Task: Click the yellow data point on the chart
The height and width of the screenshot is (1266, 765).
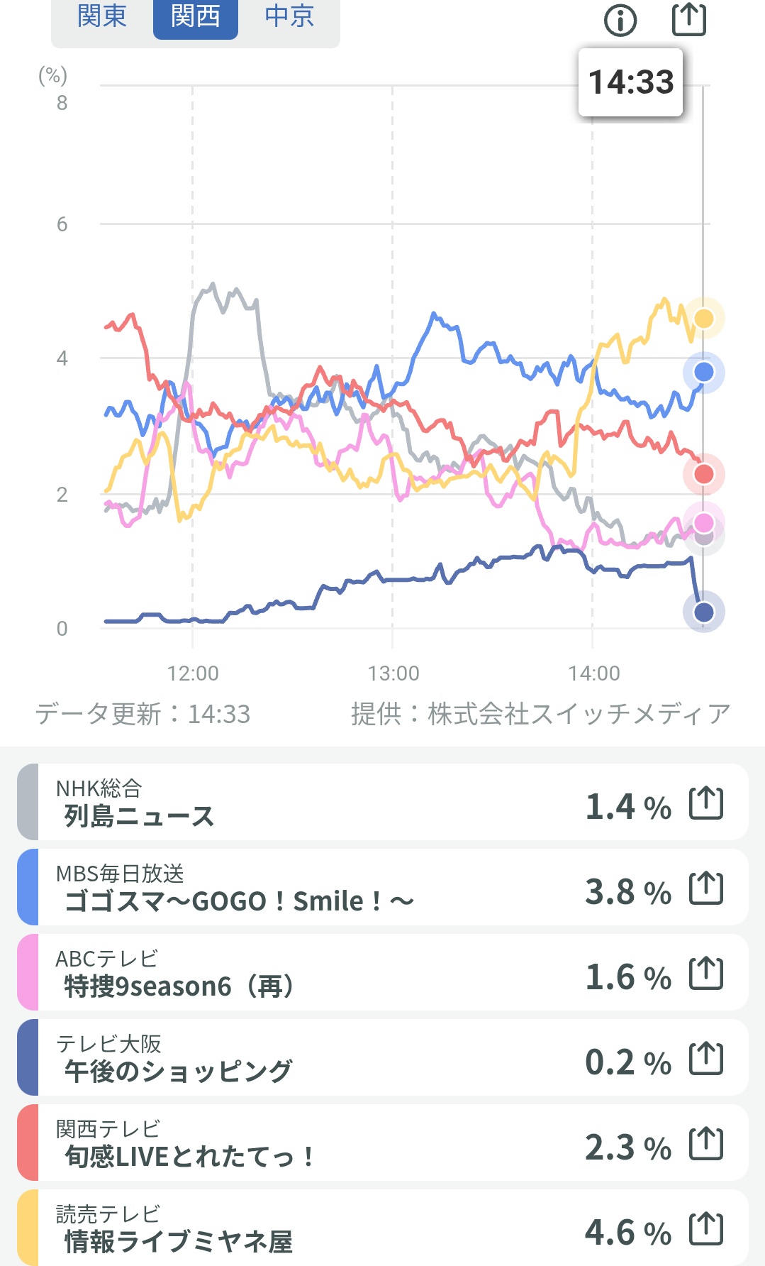Action: [703, 319]
